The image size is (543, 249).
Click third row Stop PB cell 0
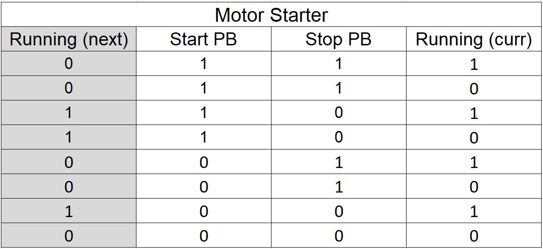(x=339, y=112)
